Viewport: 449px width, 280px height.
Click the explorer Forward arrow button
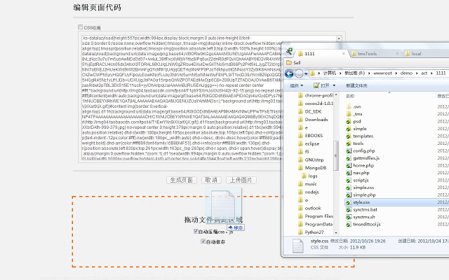[299, 73]
